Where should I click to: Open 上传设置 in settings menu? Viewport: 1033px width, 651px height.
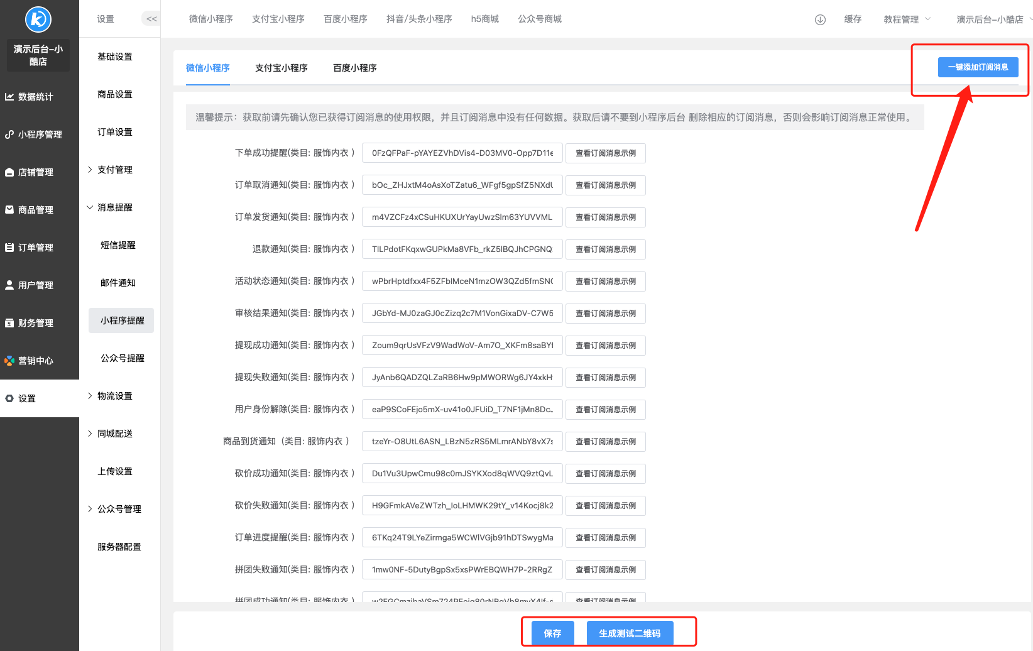pos(115,471)
